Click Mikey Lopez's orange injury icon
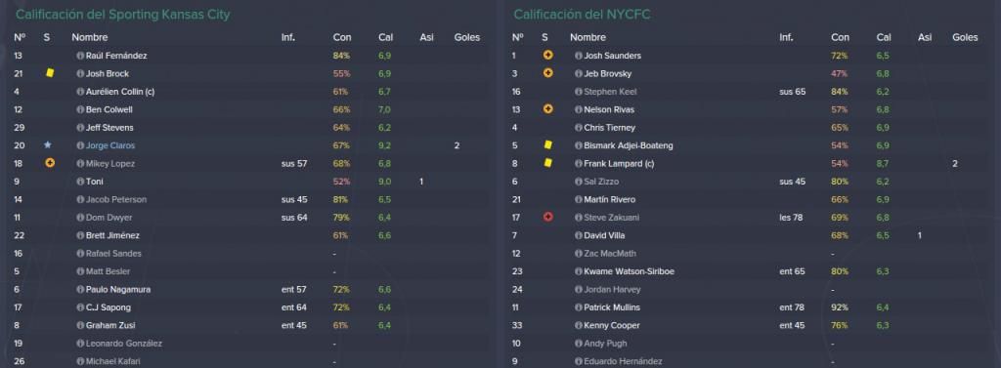The width and height of the screenshot is (1001, 368). pyautogui.click(x=50, y=163)
